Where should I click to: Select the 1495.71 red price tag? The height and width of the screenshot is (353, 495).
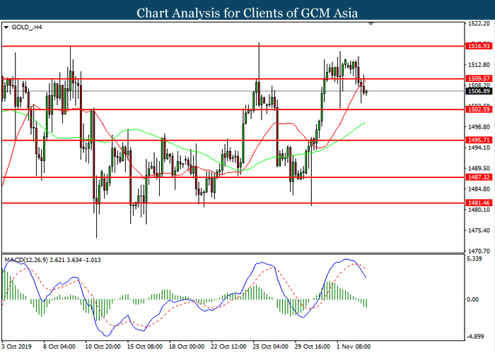pos(479,140)
